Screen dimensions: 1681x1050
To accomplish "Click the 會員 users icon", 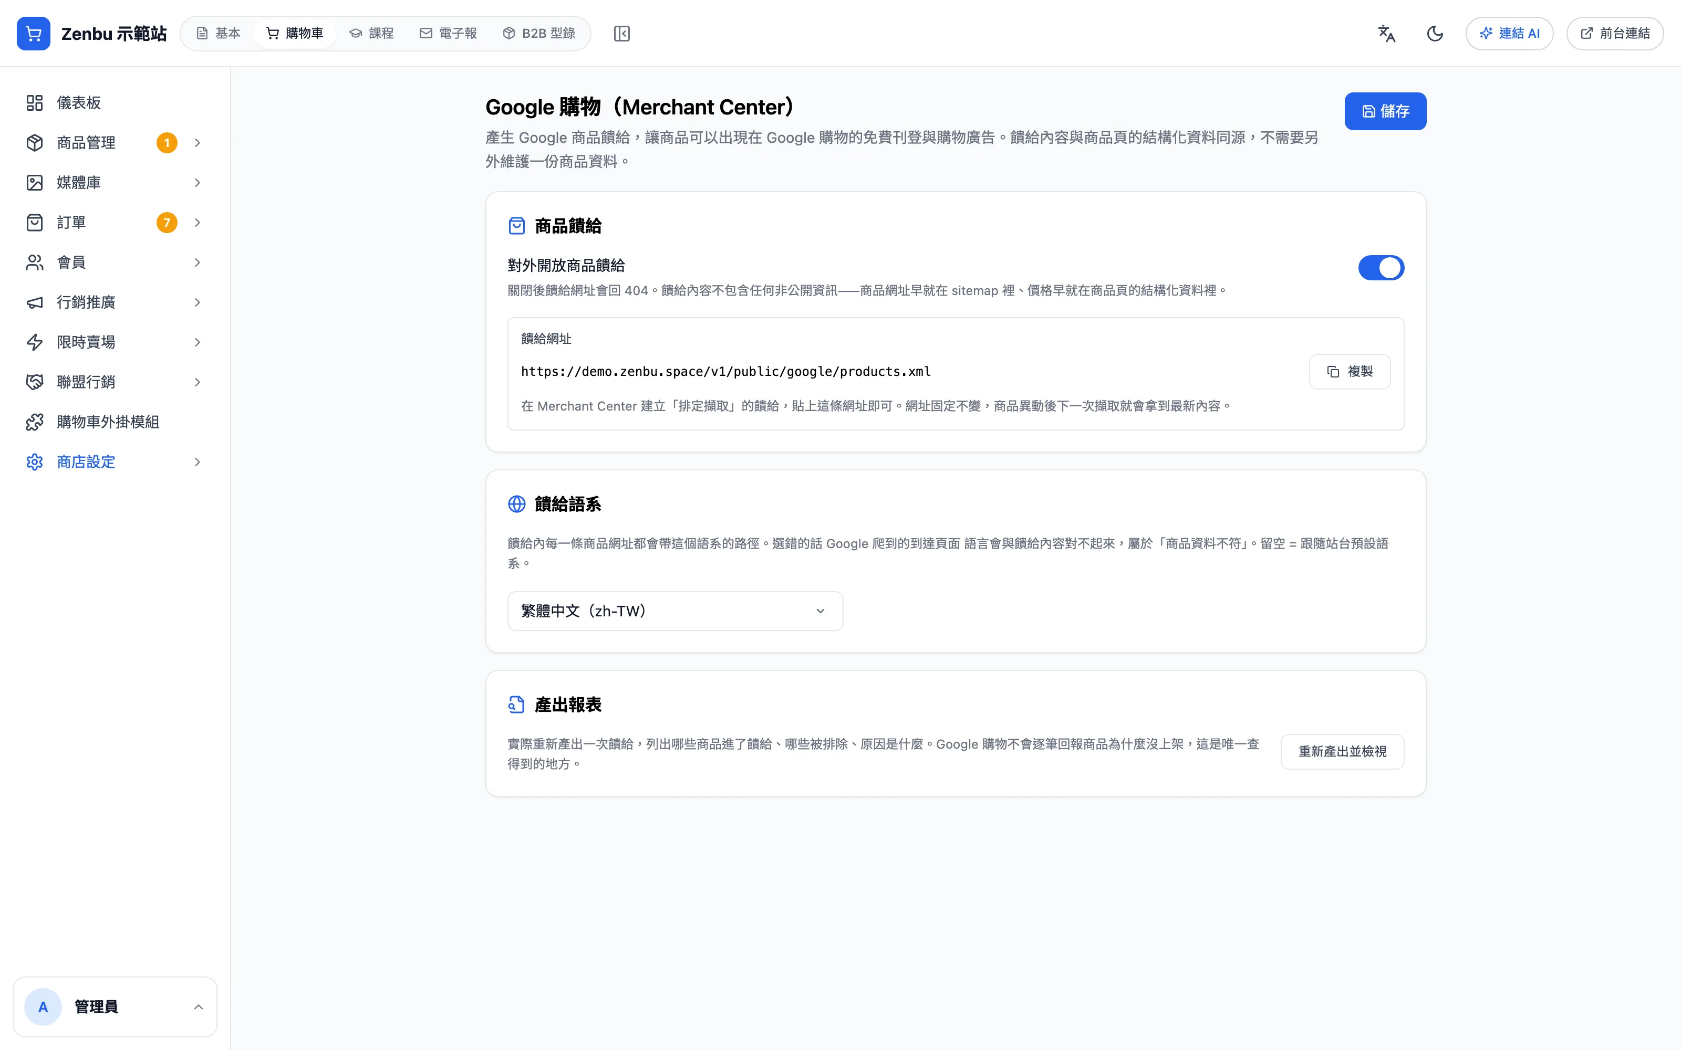I will 35,262.
